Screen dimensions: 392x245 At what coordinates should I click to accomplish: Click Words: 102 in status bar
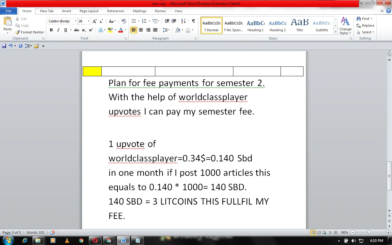click(x=36, y=232)
